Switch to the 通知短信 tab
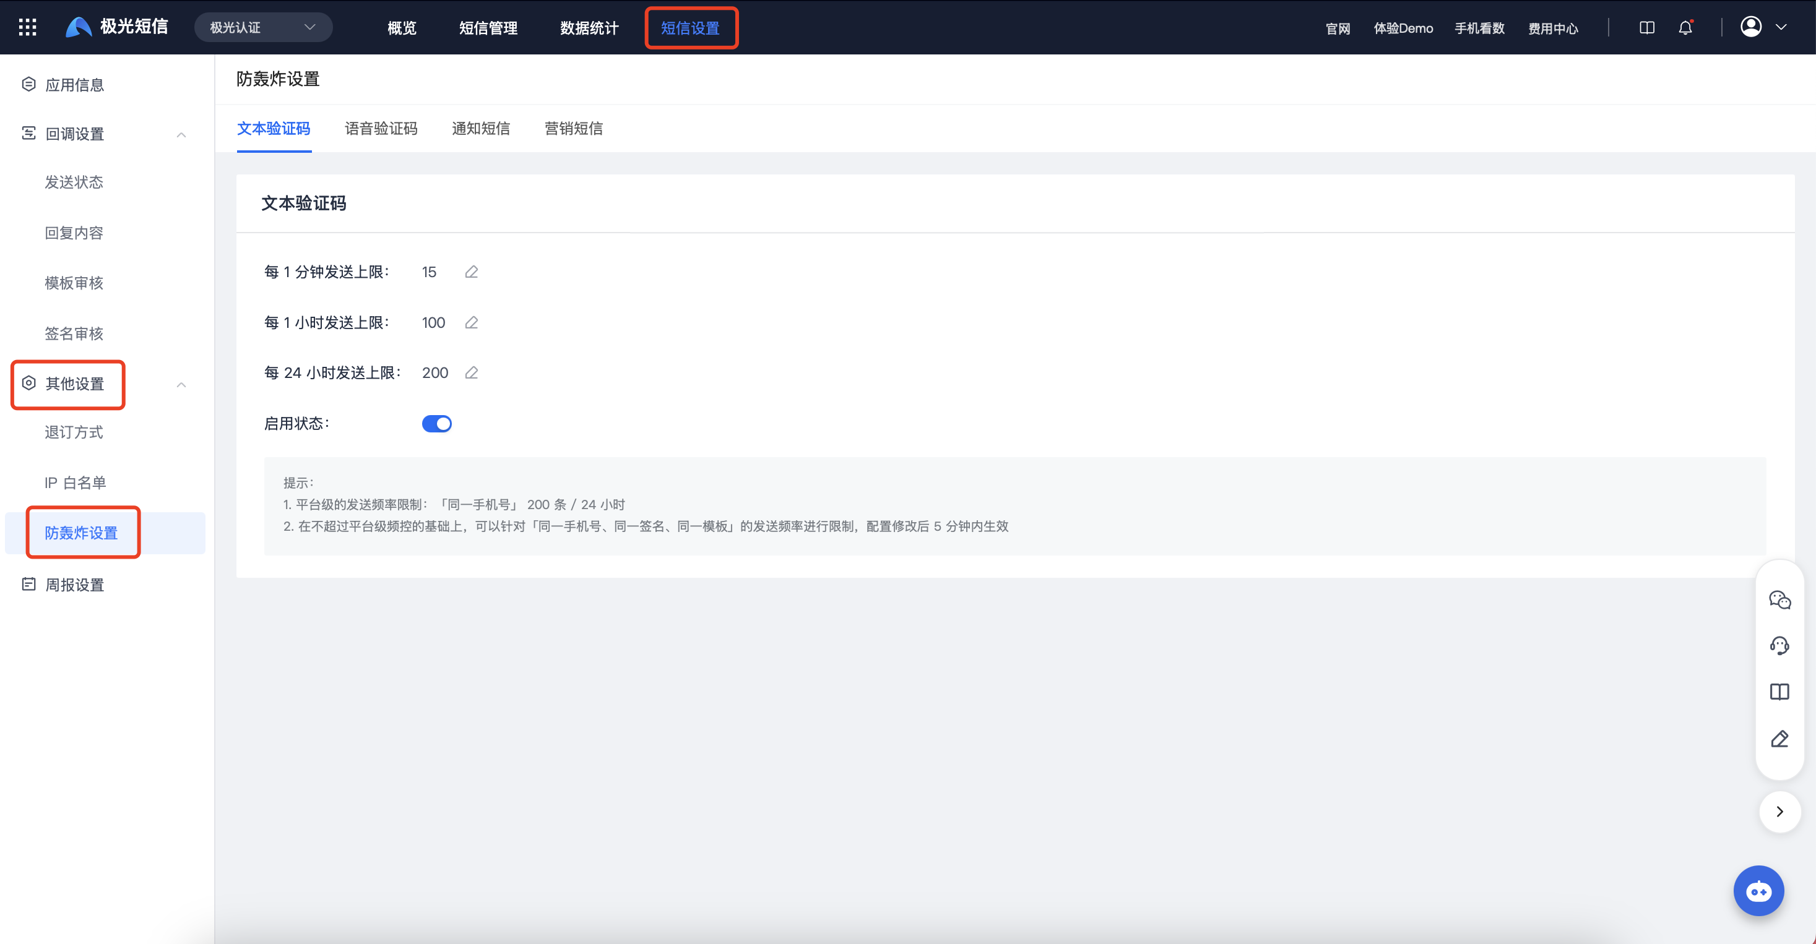This screenshot has width=1816, height=944. 481,128
